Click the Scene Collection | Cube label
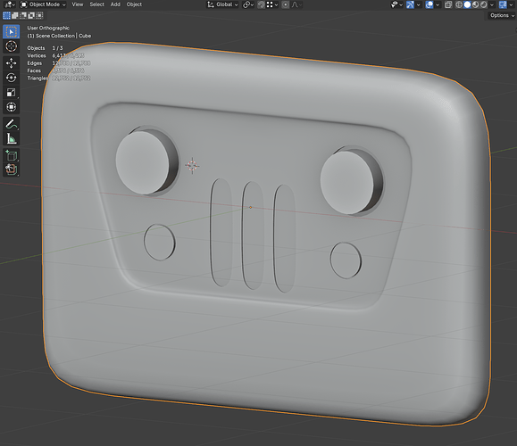The image size is (517, 446). click(59, 36)
